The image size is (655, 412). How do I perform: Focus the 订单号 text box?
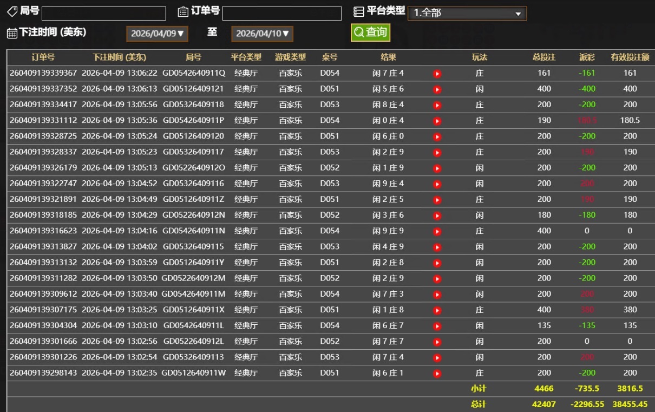pyautogui.click(x=281, y=14)
